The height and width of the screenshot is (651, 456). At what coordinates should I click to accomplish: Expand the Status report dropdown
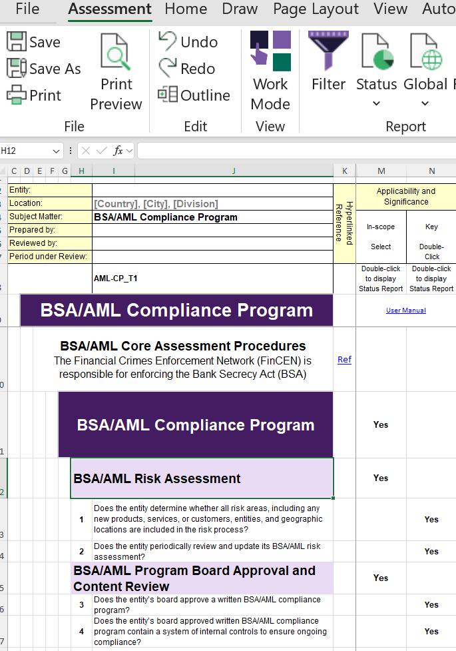point(376,103)
